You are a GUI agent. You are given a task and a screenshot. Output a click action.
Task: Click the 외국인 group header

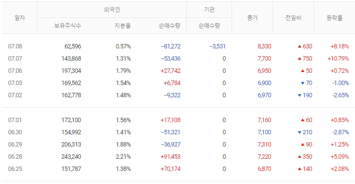[x=112, y=10]
